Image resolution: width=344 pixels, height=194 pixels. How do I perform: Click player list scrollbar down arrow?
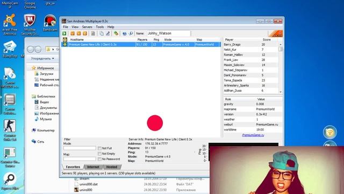pyautogui.click(x=281, y=92)
